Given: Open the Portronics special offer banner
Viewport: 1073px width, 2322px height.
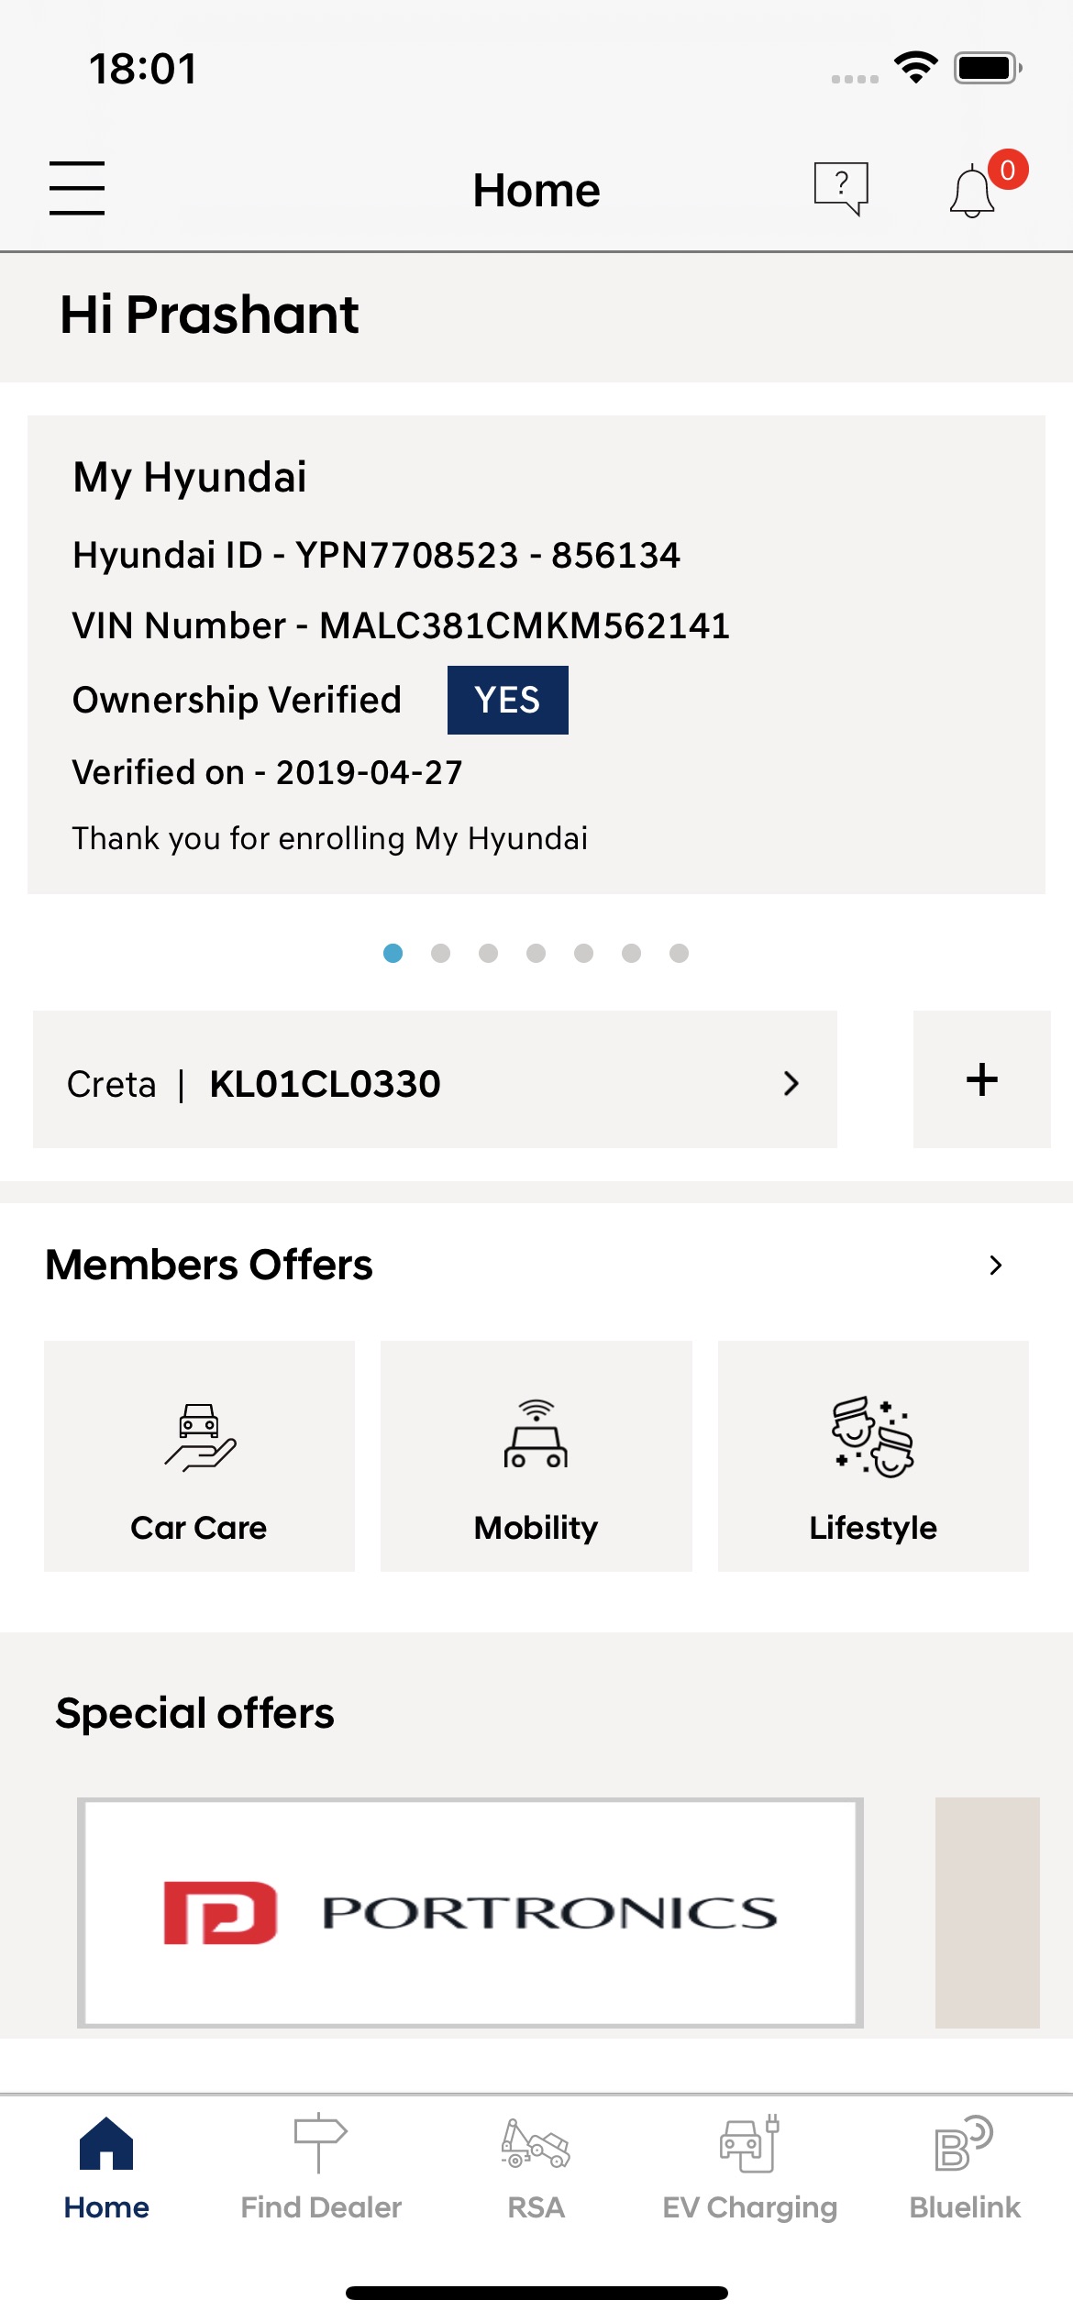Looking at the screenshot, I should 470,1912.
